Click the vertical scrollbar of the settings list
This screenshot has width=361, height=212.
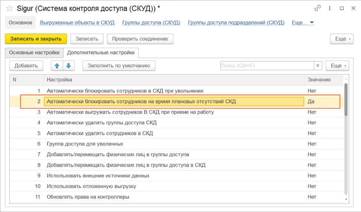pyautogui.click(x=346, y=141)
